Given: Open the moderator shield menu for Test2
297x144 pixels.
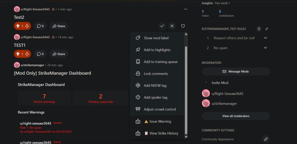Looking at the screenshot, I should (183, 26).
